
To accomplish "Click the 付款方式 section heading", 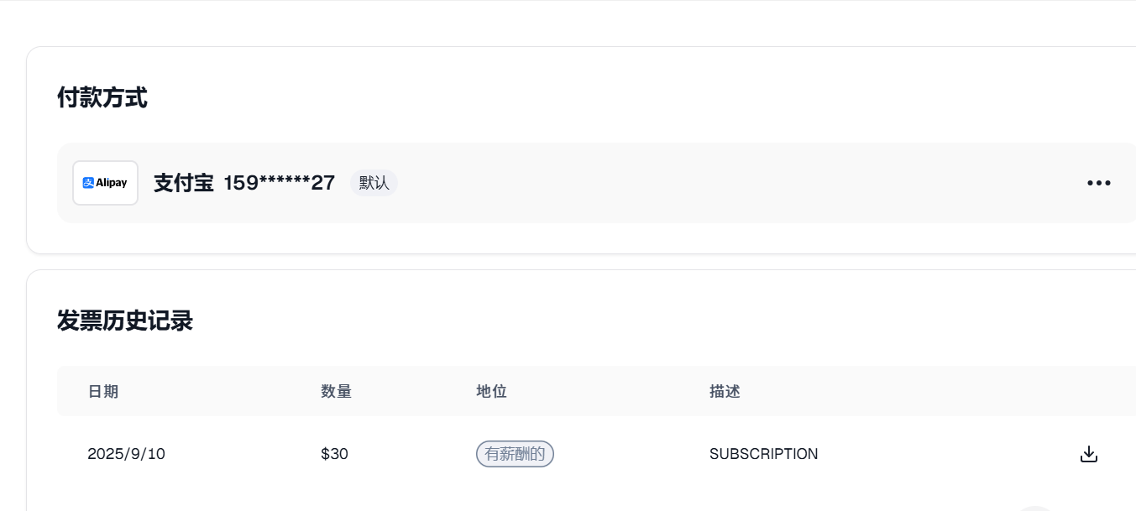I will pyautogui.click(x=102, y=98).
